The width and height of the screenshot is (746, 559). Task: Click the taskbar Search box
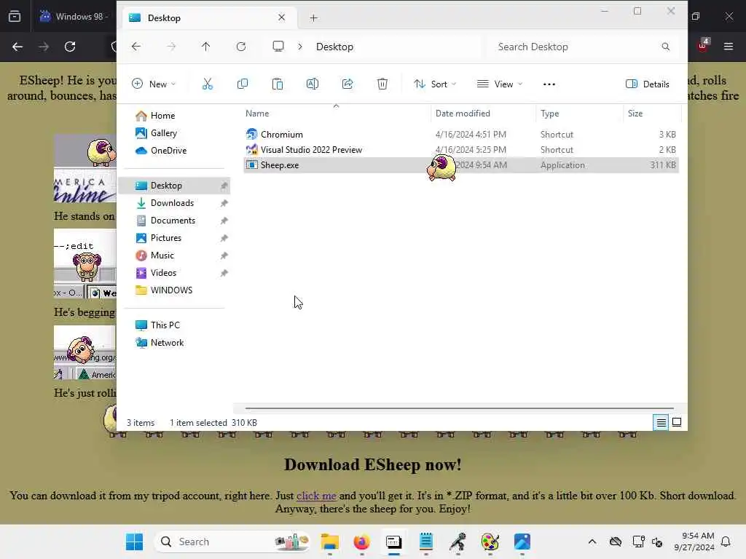click(232, 542)
